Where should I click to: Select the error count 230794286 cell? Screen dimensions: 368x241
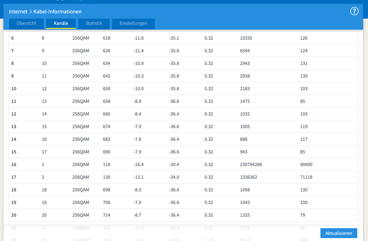(251, 165)
